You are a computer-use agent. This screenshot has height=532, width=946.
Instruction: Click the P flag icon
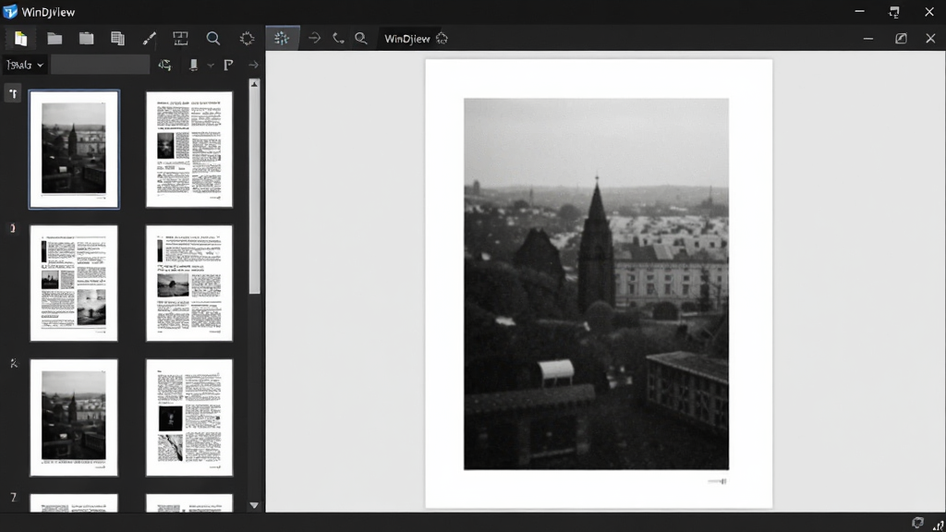[228, 65]
